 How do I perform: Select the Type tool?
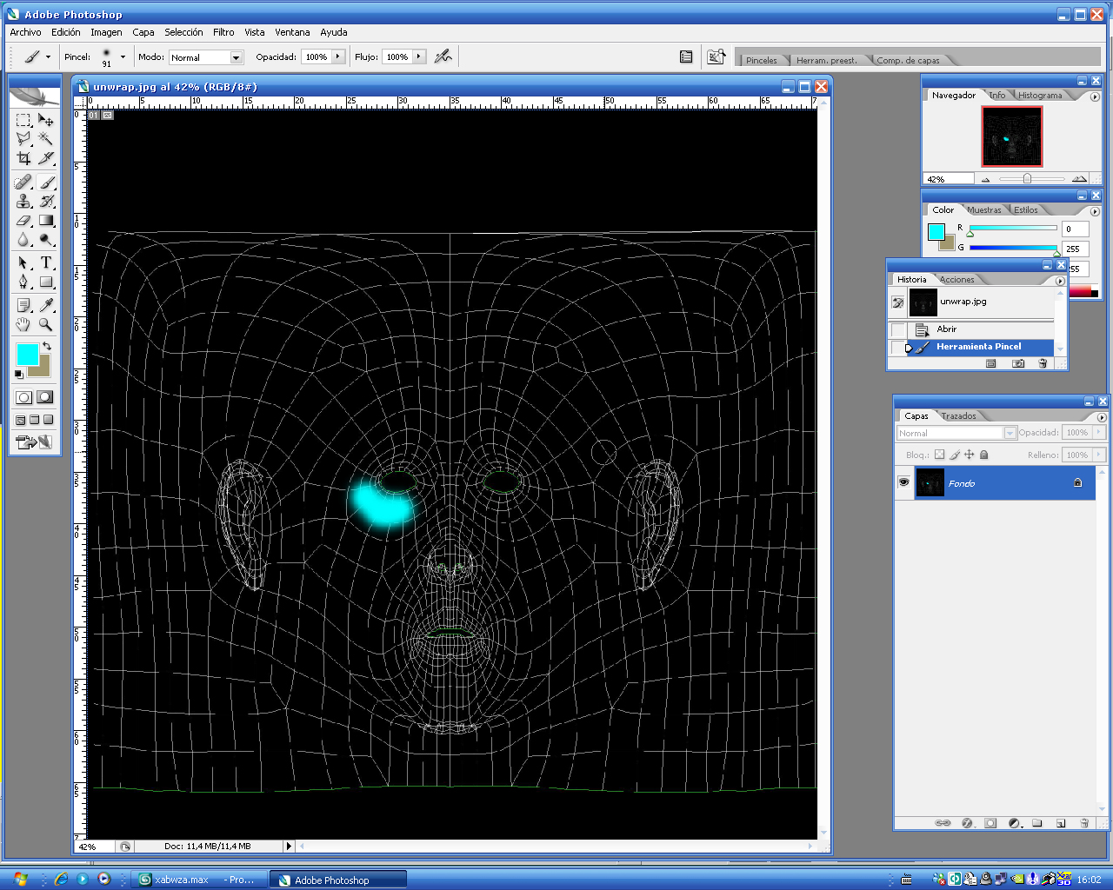tap(46, 262)
